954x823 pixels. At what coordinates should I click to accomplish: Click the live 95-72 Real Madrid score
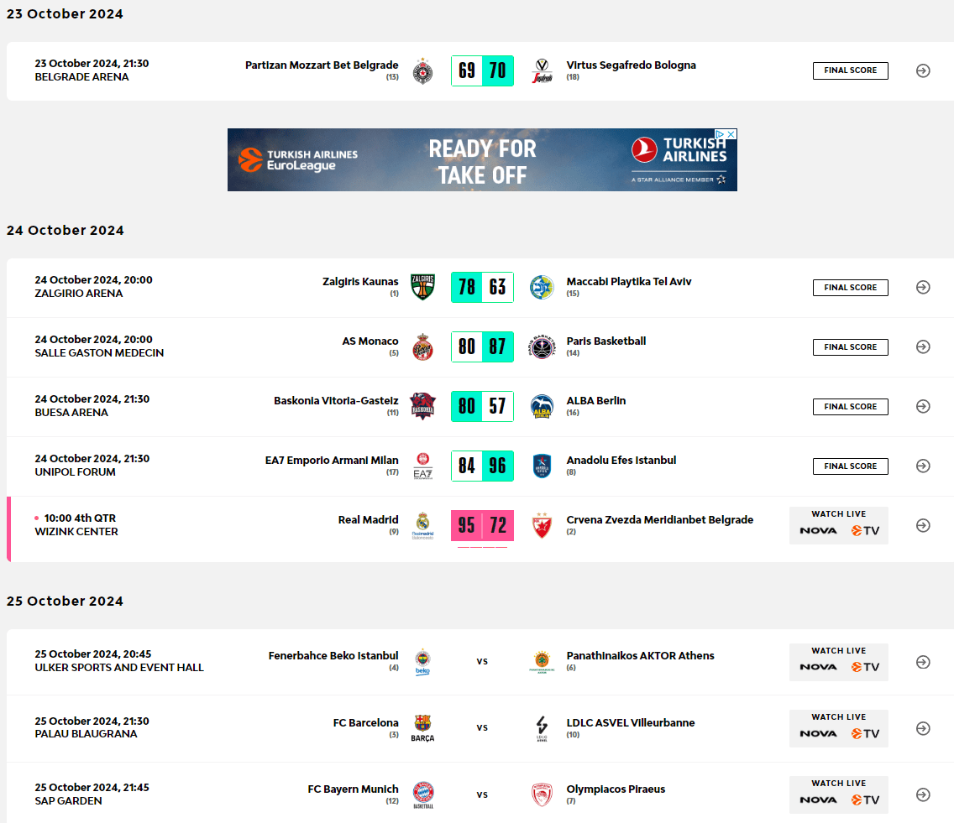pos(482,526)
